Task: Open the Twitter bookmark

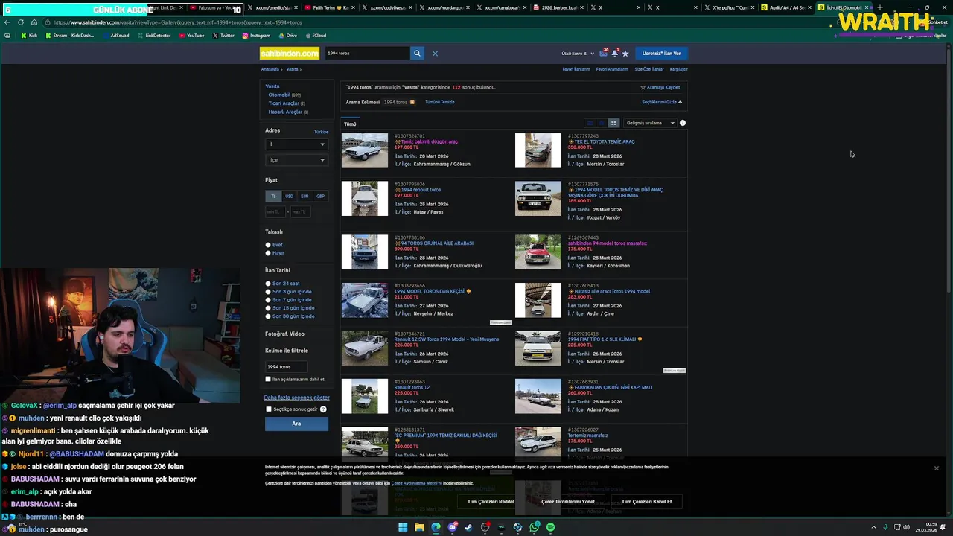Action: [x=223, y=36]
